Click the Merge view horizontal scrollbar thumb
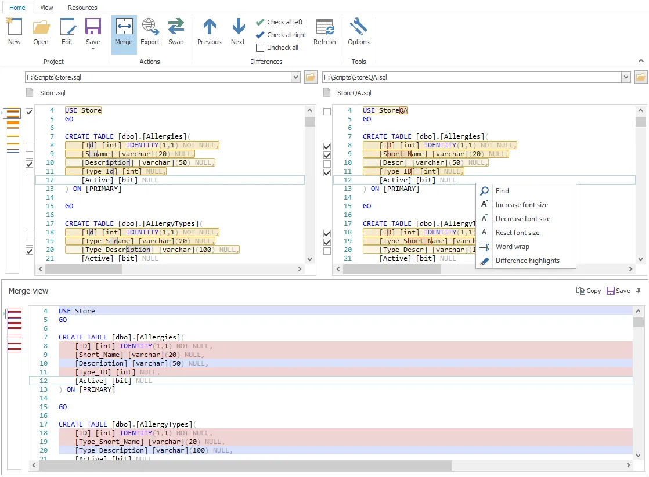The height and width of the screenshot is (477, 649). pos(244,465)
